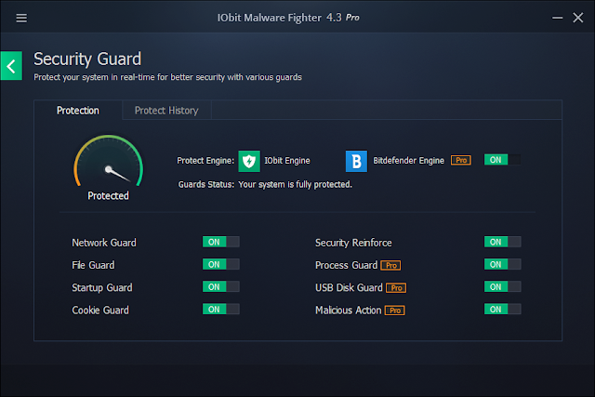595x397 pixels.
Task: Click the Protected label under gauge
Action: [x=108, y=196]
